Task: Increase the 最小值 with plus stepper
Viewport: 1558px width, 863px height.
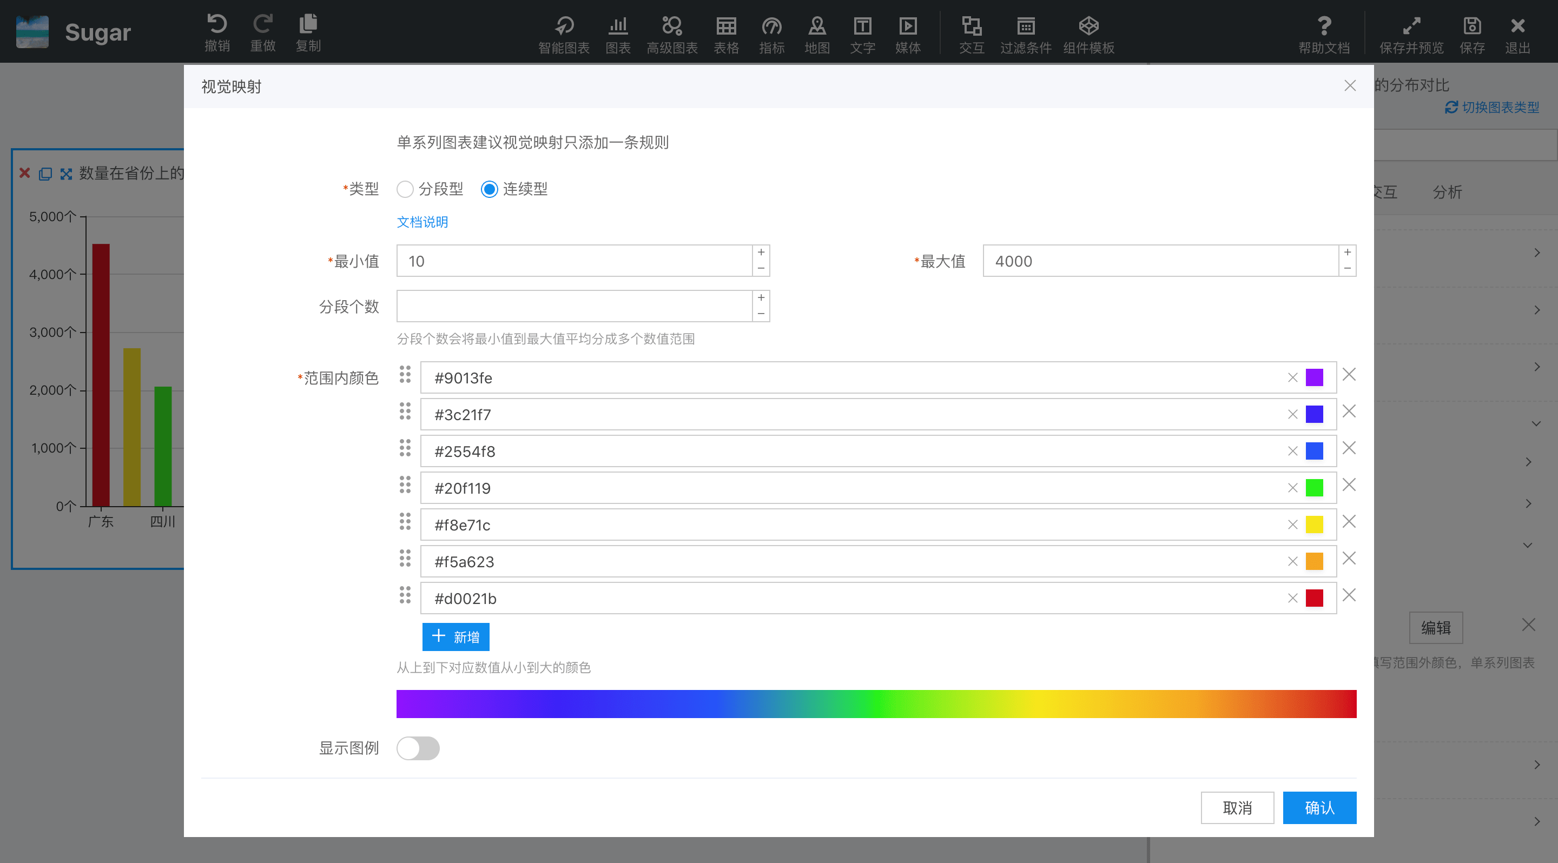Action: [x=761, y=253]
